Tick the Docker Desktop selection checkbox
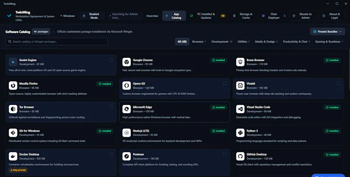Viewport: 350px width, 177px height. coord(111,154)
